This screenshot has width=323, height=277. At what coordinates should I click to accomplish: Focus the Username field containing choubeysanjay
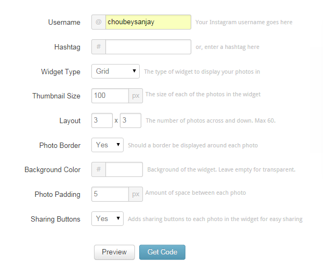148,22
